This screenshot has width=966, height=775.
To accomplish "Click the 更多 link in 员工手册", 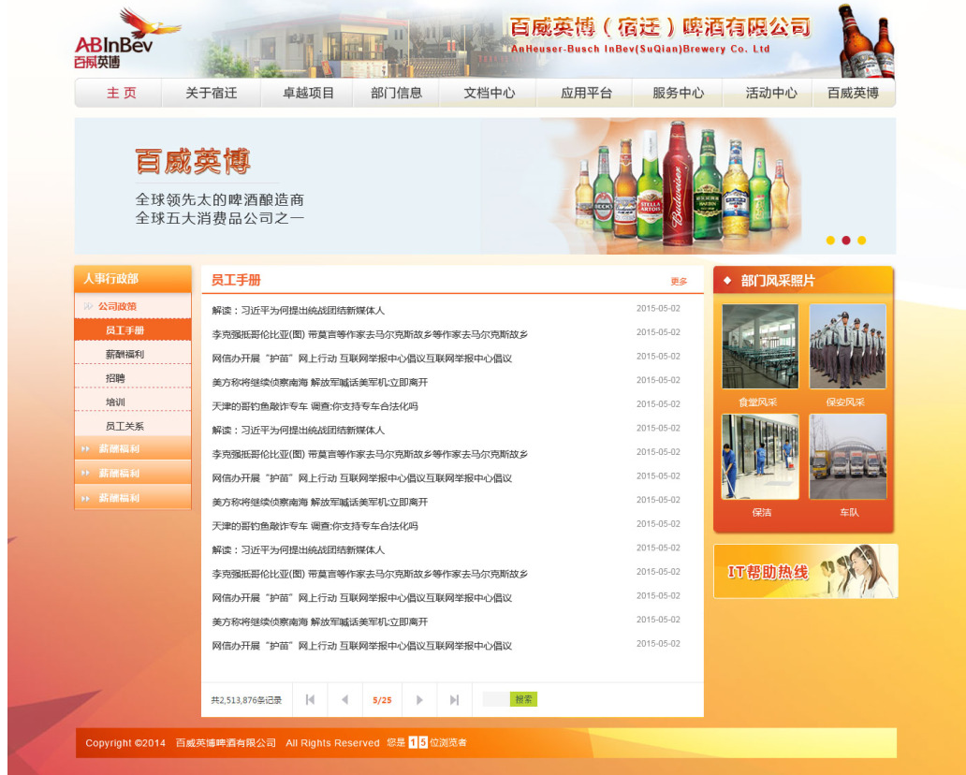I will pyautogui.click(x=679, y=282).
